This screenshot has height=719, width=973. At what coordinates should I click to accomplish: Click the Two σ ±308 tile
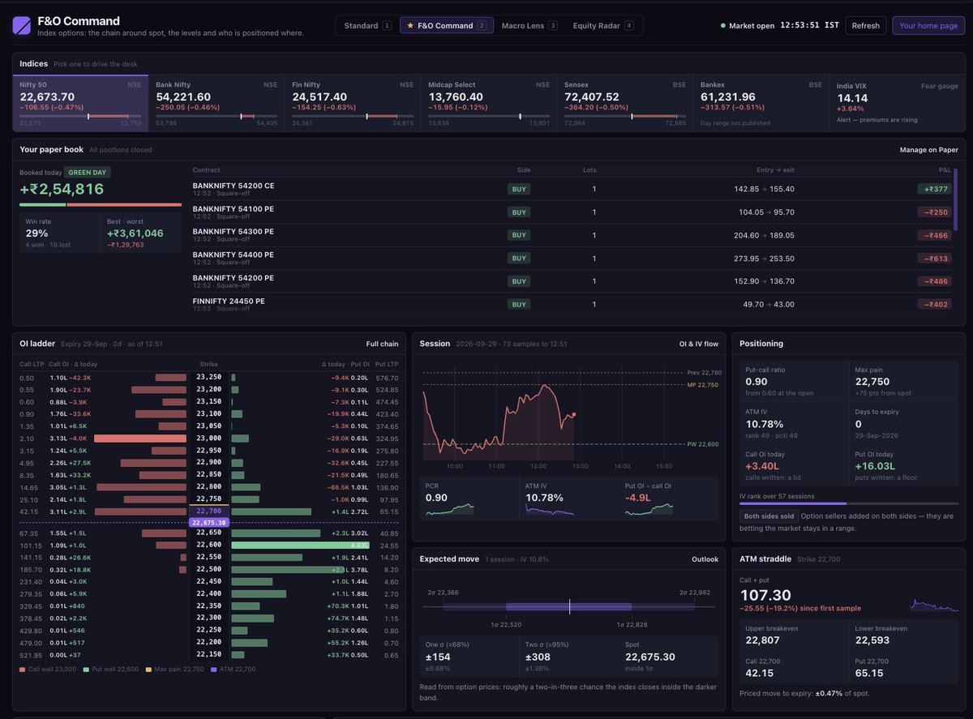pos(568,656)
